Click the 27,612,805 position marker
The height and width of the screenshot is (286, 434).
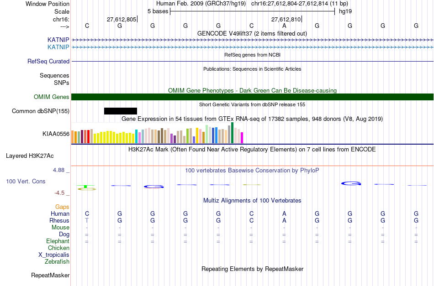tap(122, 19)
